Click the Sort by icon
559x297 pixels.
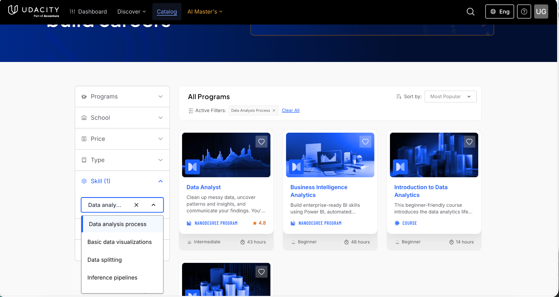[399, 97]
